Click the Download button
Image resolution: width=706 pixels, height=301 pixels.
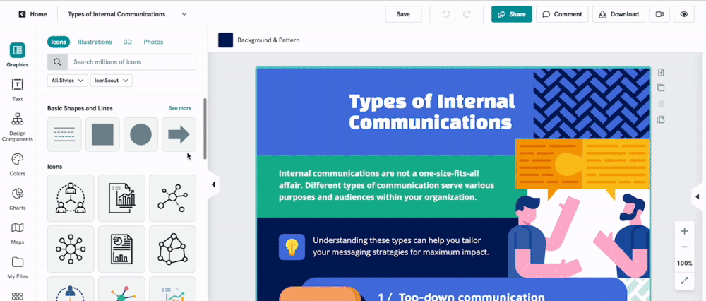618,14
